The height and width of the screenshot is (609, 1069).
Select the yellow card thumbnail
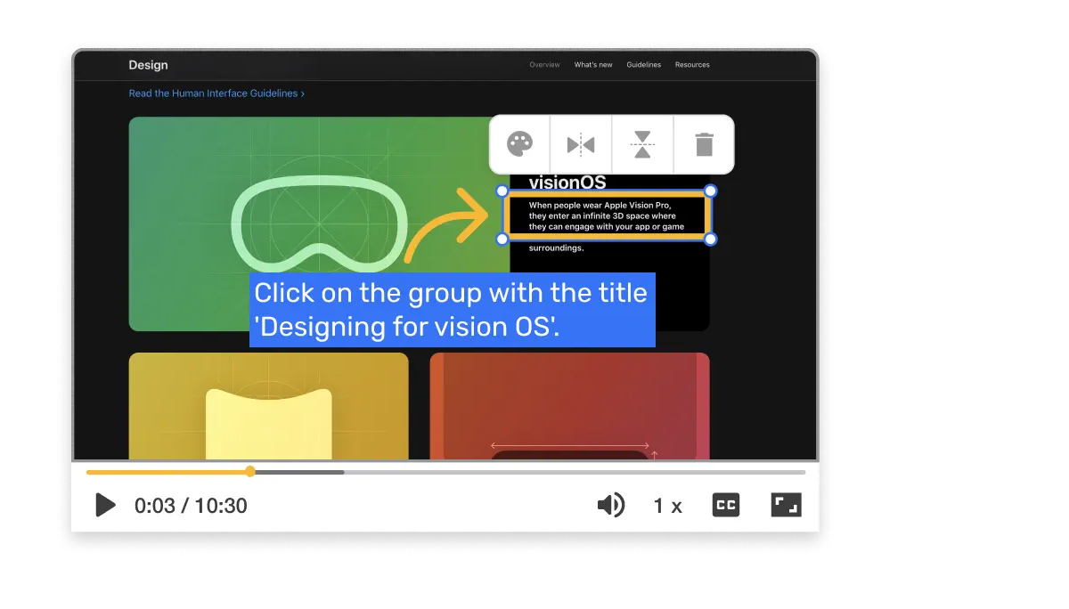click(267, 405)
